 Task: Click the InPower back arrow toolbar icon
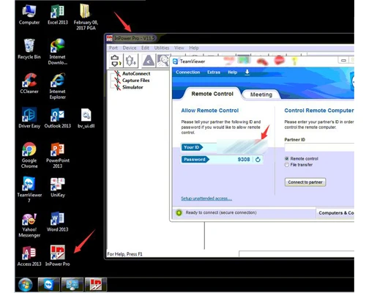(x=149, y=61)
